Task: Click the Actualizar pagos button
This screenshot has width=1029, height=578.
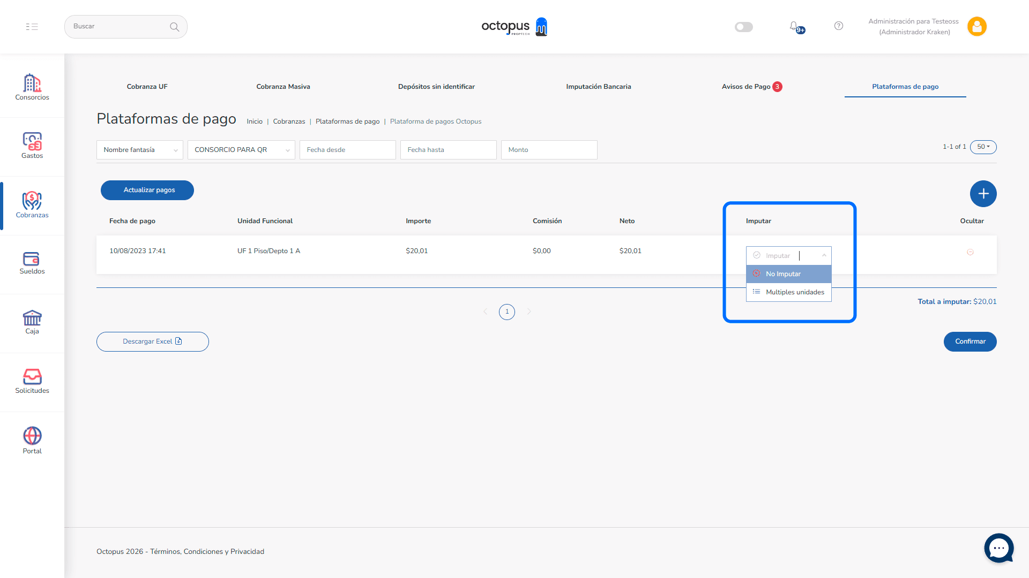Action: 147,190
